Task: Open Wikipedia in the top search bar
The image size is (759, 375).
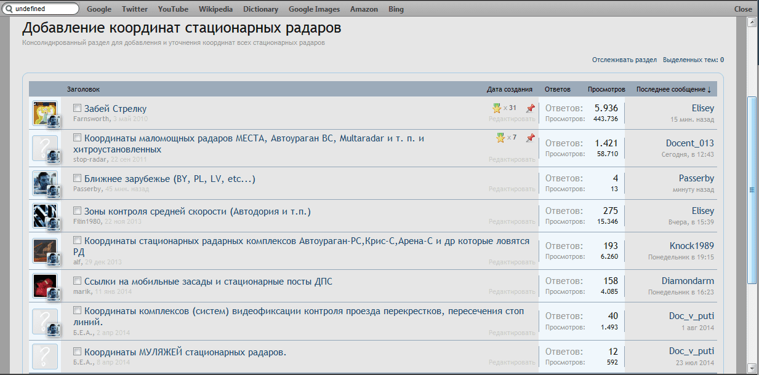Action: click(x=216, y=9)
